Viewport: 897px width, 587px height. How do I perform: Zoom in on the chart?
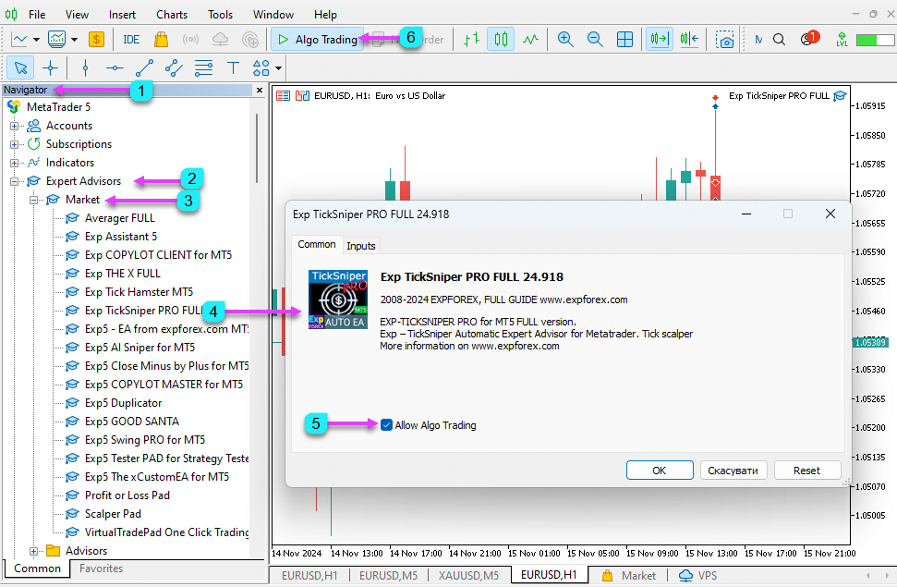coord(565,40)
